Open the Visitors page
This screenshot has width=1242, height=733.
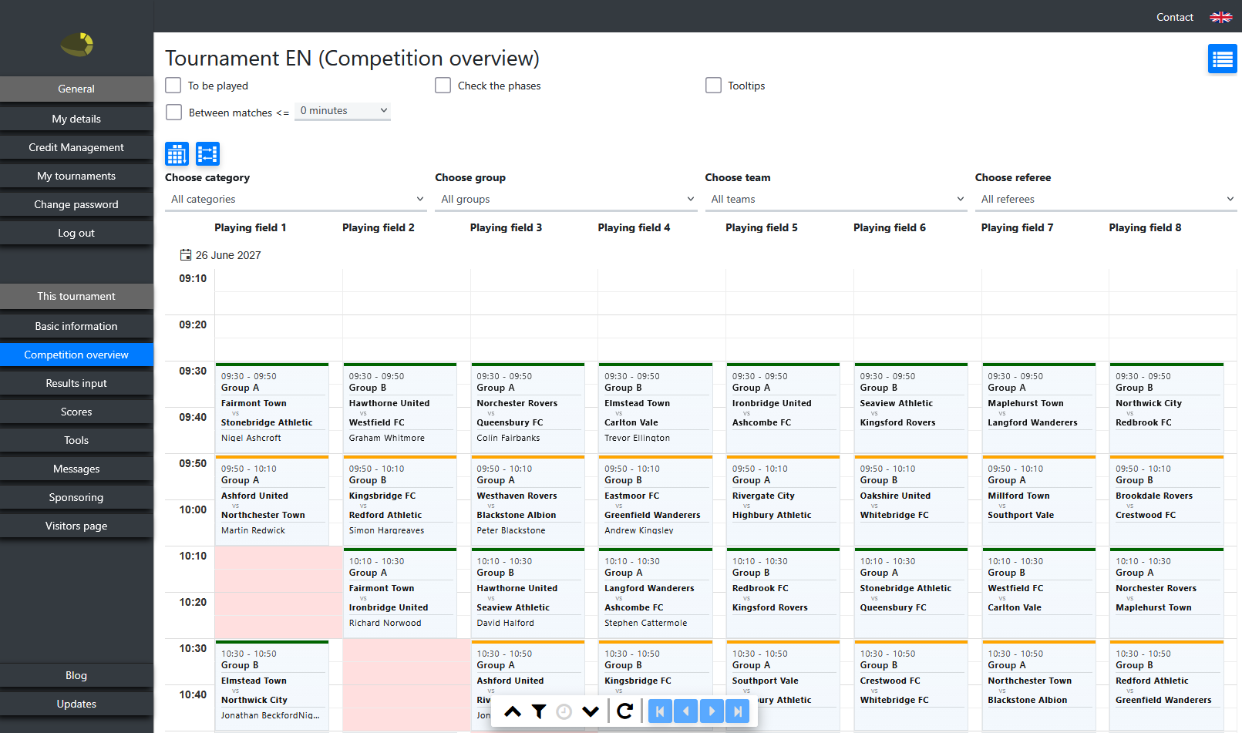click(76, 526)
